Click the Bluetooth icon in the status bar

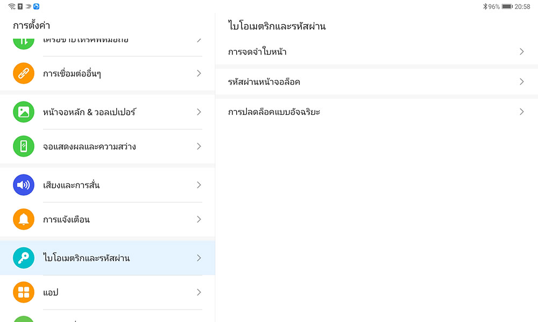(484, 6)
